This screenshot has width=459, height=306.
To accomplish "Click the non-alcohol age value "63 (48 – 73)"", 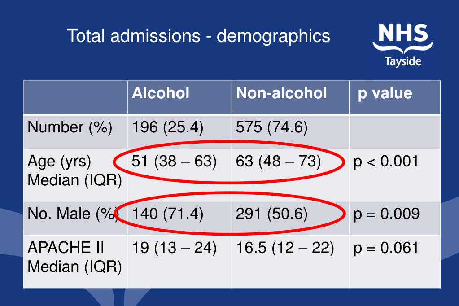I will (279, 161).
